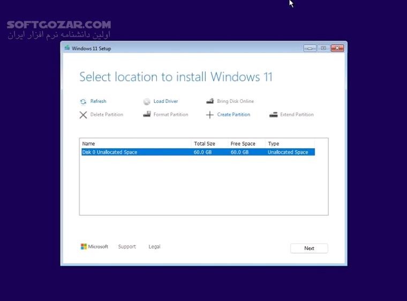Minimize the Windows 11 Setup window
407x301 pixels.
coord(310,48)
